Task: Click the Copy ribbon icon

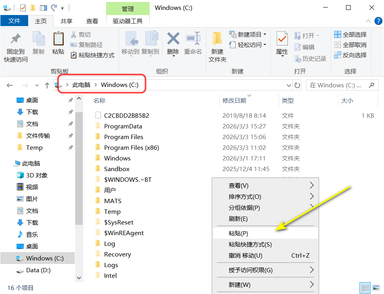Action: (38, 39)
